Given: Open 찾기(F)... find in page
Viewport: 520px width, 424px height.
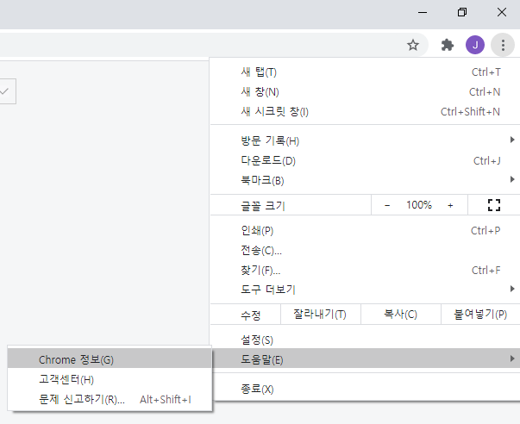Looking at the screenshot, I should tap(365, 271).
